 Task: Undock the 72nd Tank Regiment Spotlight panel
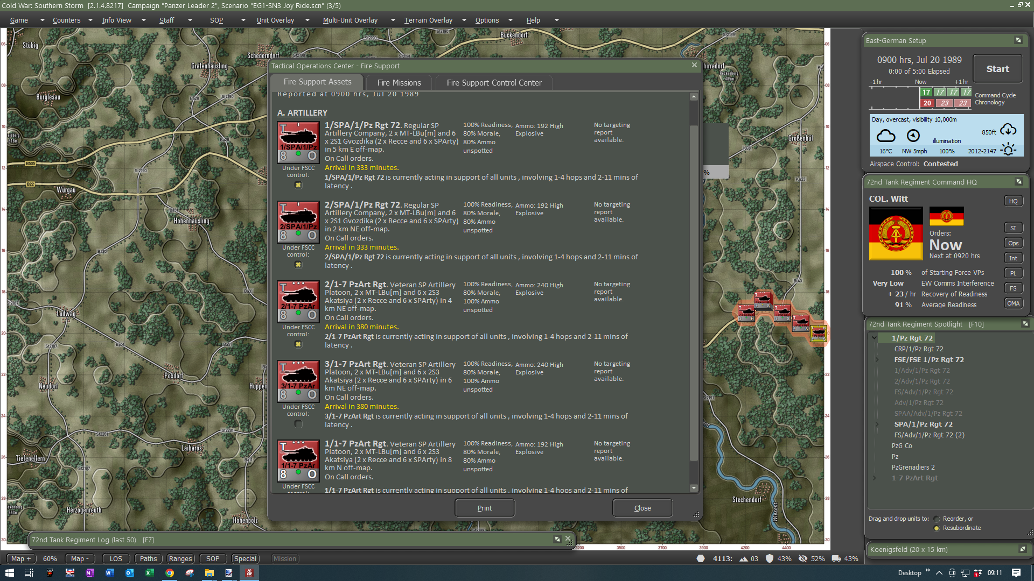[x=1025, y=324]
